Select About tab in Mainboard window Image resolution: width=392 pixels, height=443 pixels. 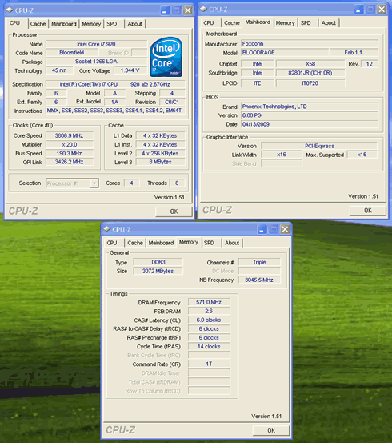[x=329, y=23]
